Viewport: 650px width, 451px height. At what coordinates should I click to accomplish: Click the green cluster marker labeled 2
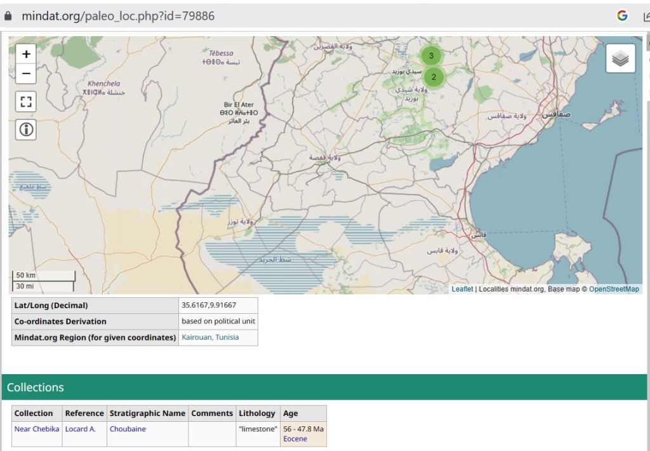[434, 77]
